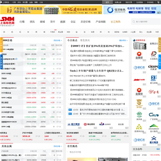The image size is (161, 161).
Task: Click the blue help question mark icon
Action: click(17, 59)
